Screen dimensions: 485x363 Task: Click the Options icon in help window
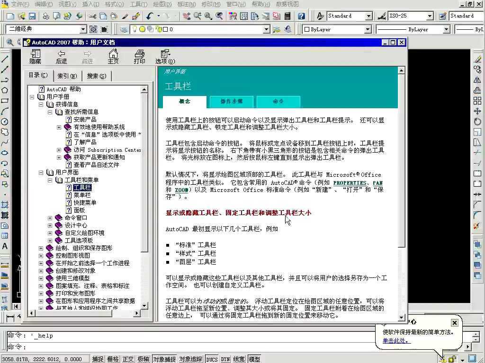pos(165,57)
